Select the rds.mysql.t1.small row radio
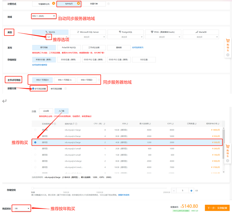232x213 pixels. click(35, 155)
